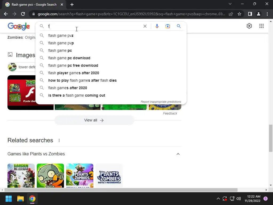Select suggestion 'flash game pvp'
Image resolution: width=273 pixels, height=205 pixels.
(111, 43)
